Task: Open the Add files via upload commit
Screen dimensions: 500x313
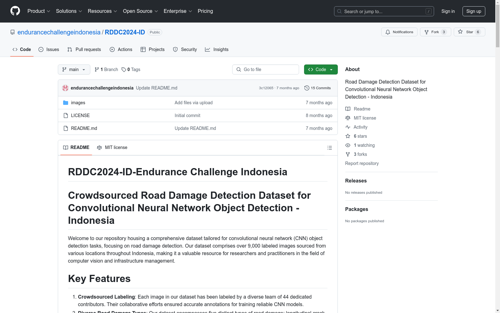Action: pos(194,103)
